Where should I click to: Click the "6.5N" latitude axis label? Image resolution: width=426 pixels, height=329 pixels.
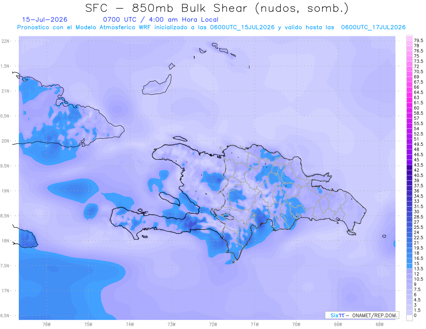click(x=5, y=316)
